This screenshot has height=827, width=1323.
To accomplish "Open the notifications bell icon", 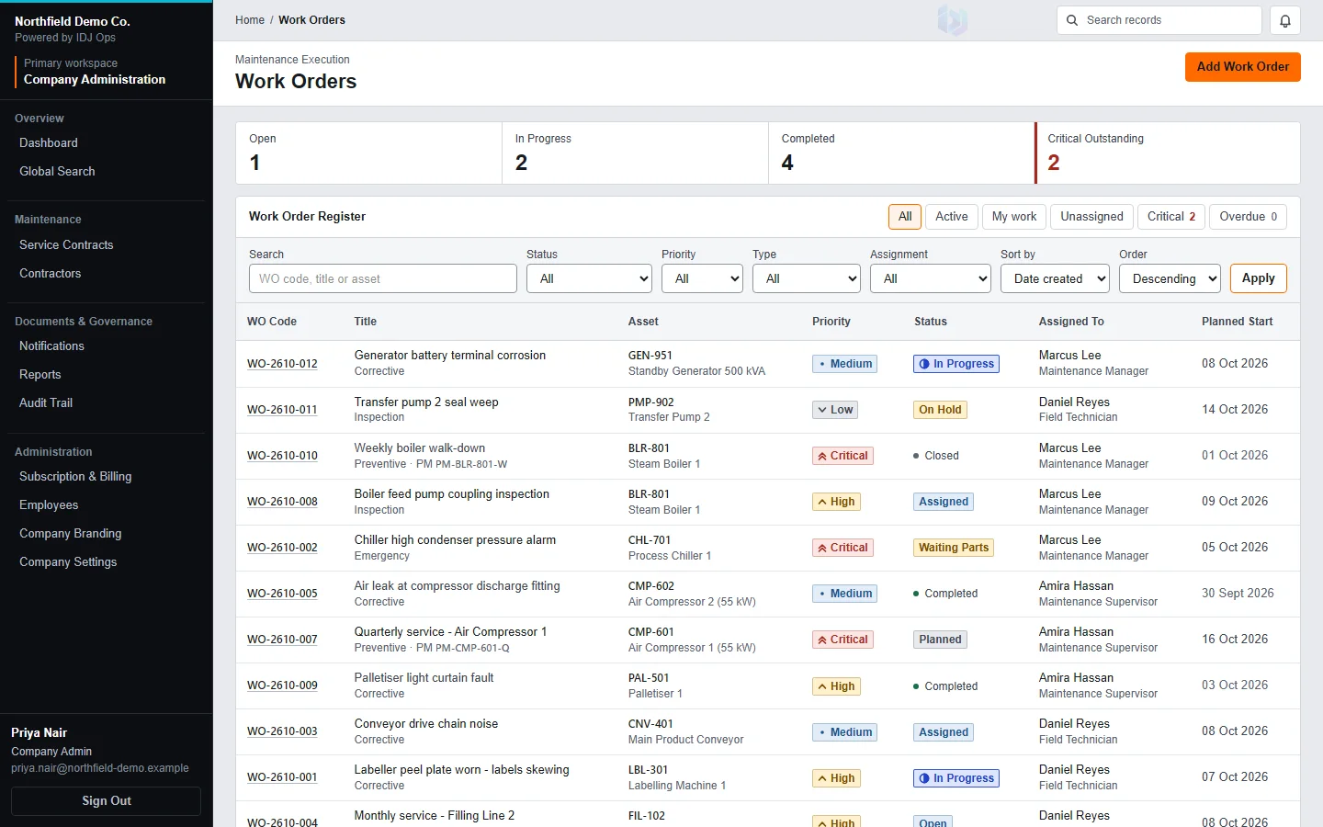I will pos(1284,20).
